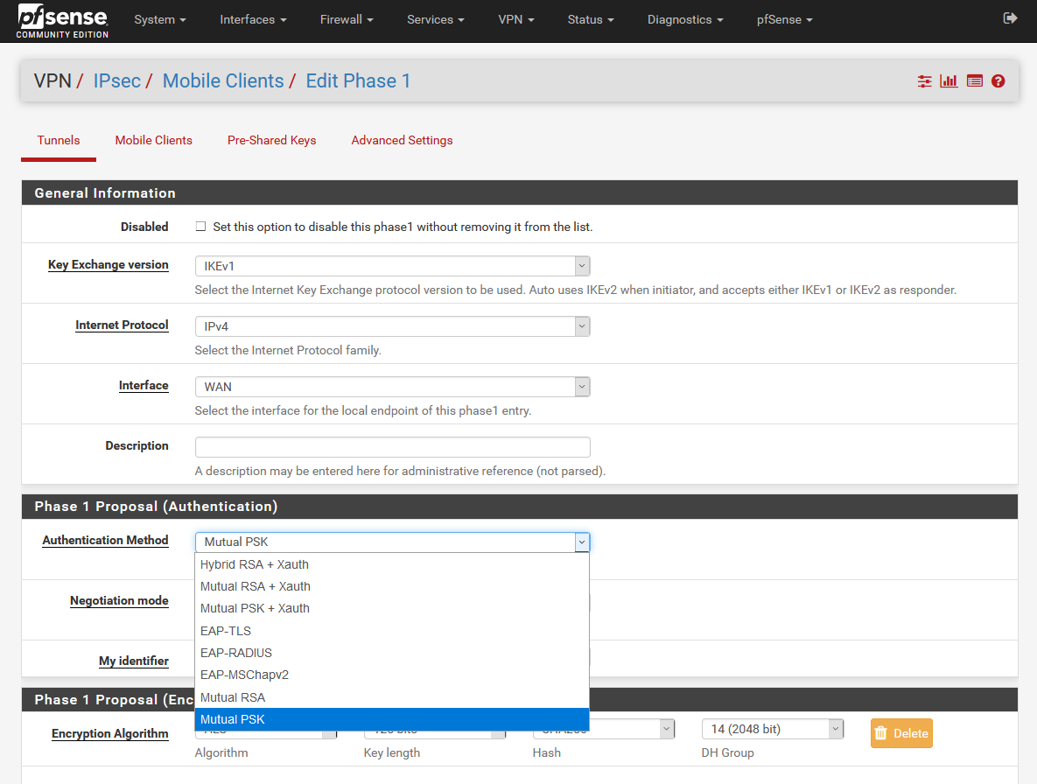Open the Key Exchange version dropdown
Image resolution: width=1037 pixels, height=784 pixels.
pyautogui.click(x=392, y=266)
